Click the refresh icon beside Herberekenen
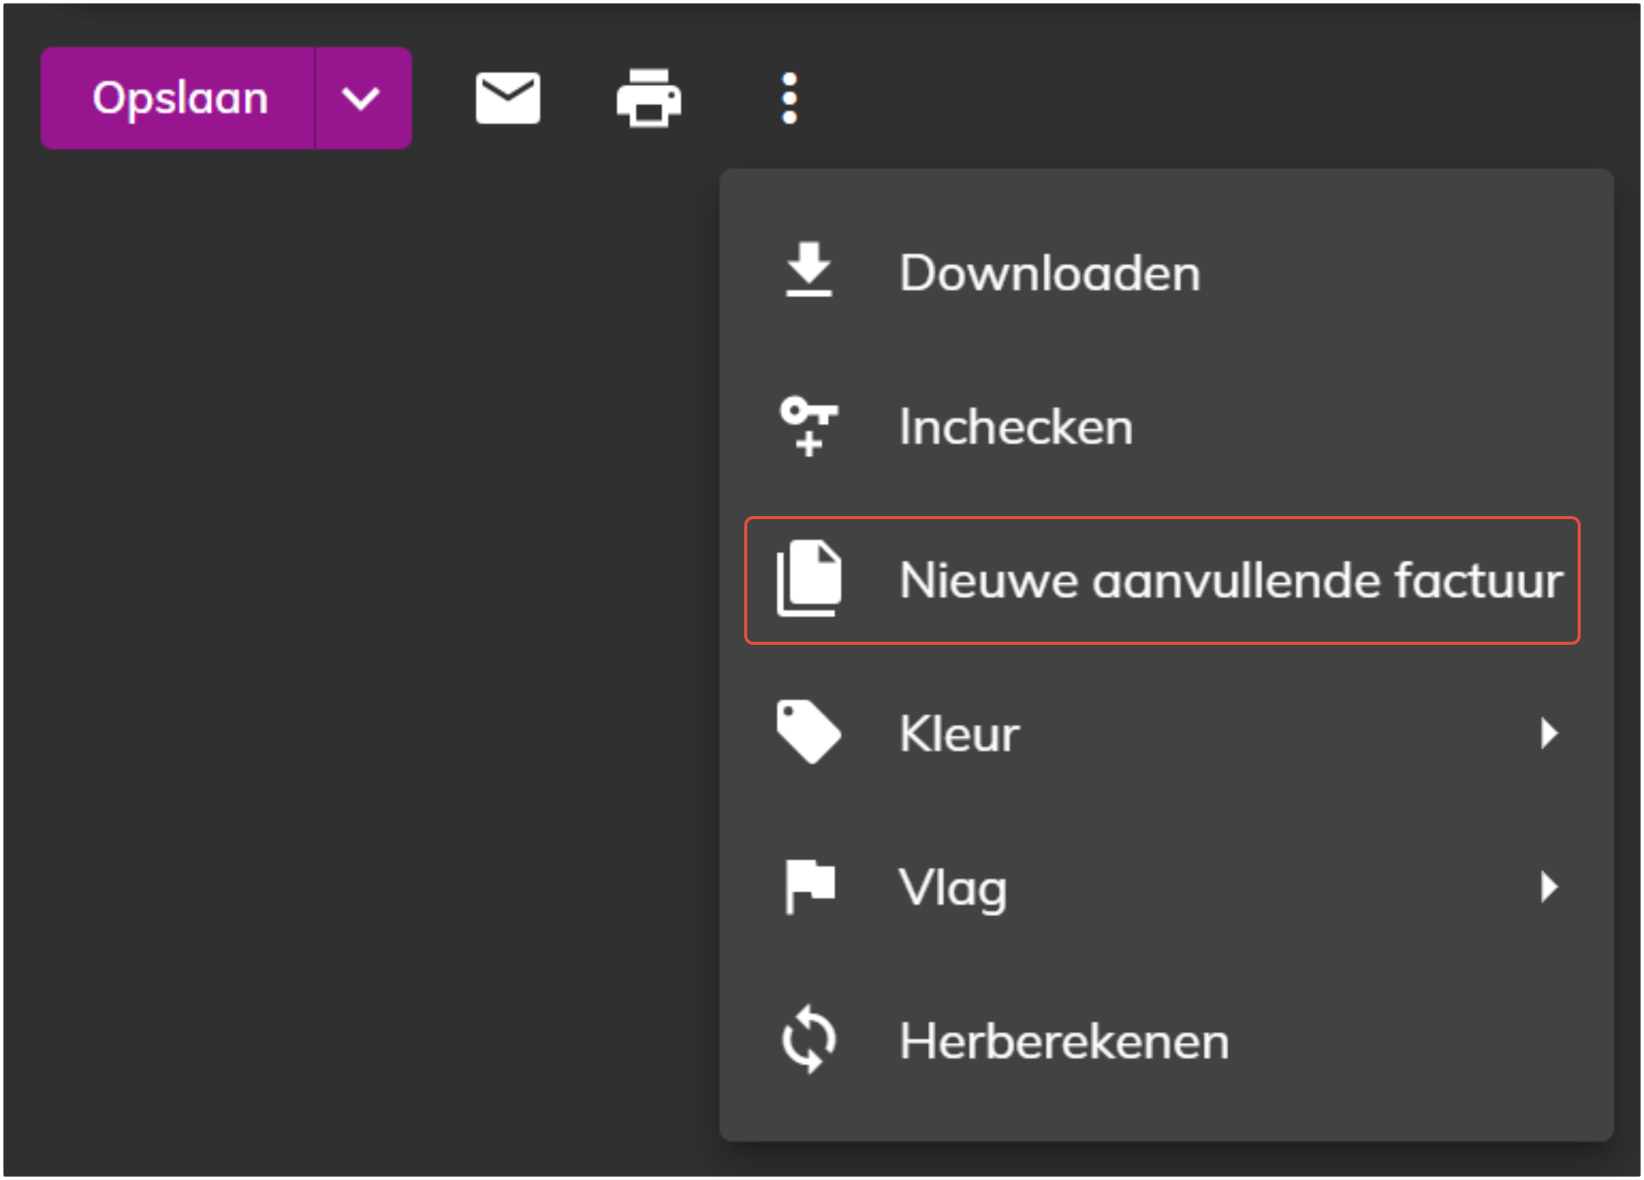 point(808,1040)
